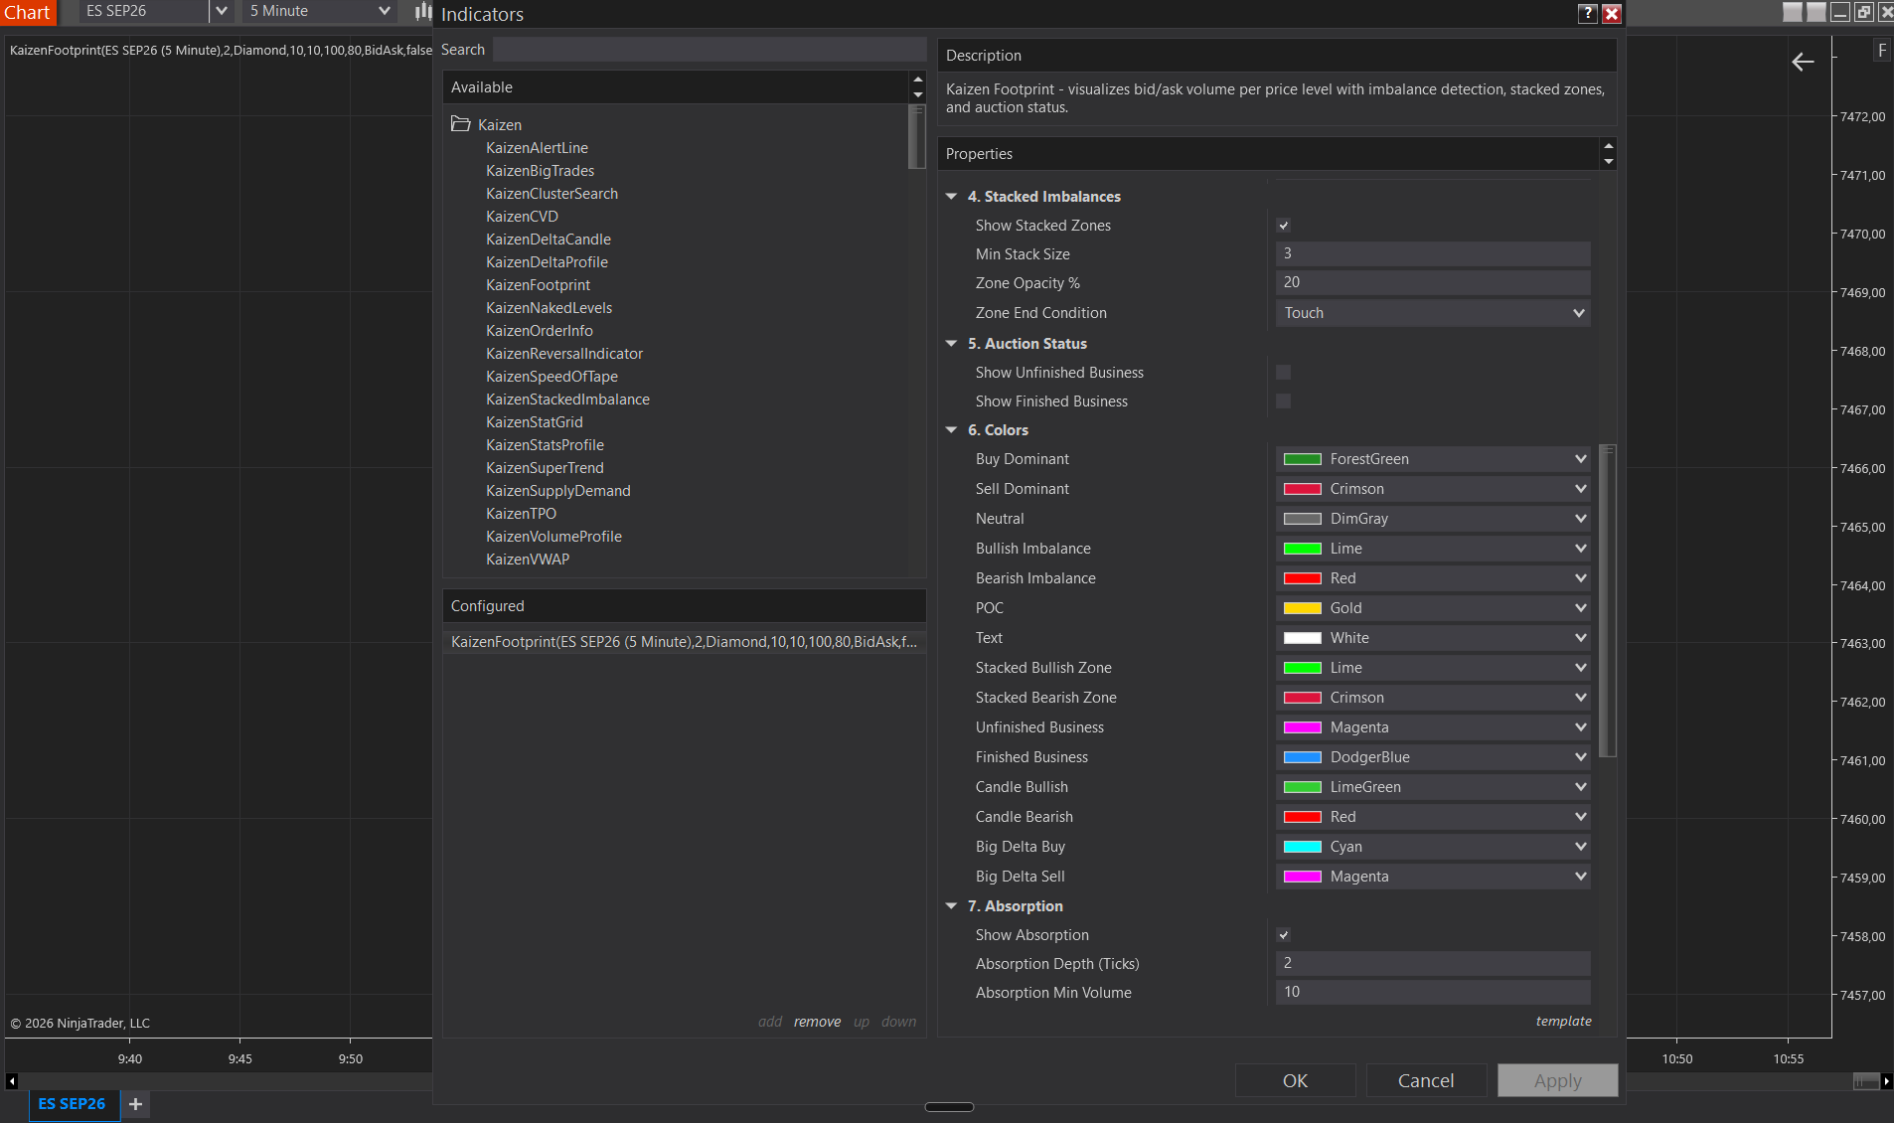Open POC color dropdown

(1433, 608)
